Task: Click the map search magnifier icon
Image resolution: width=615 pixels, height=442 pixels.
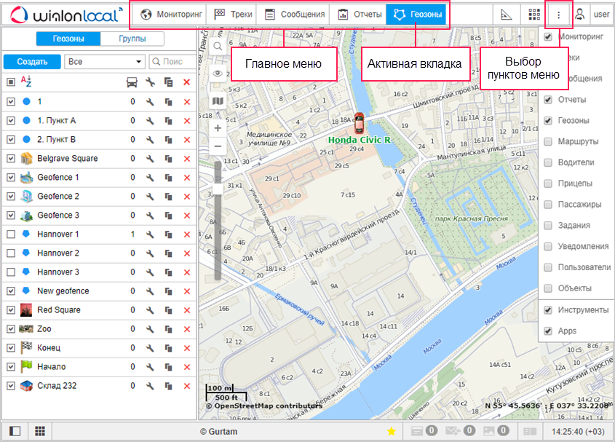Action: point(217,45)
